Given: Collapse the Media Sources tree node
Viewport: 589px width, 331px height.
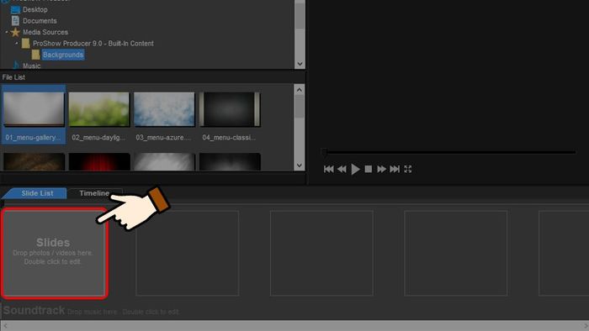Looking at the screenshot, I should pyautogui.click(x=7, y=32).
